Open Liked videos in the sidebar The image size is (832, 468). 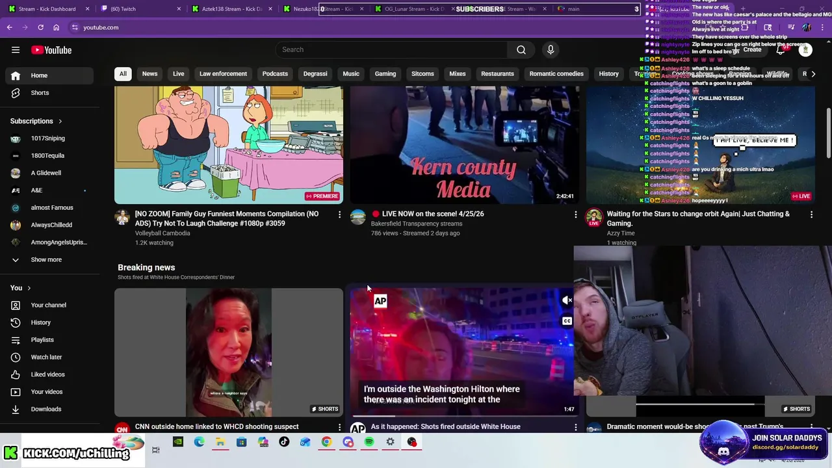click(x=49, y=374)
